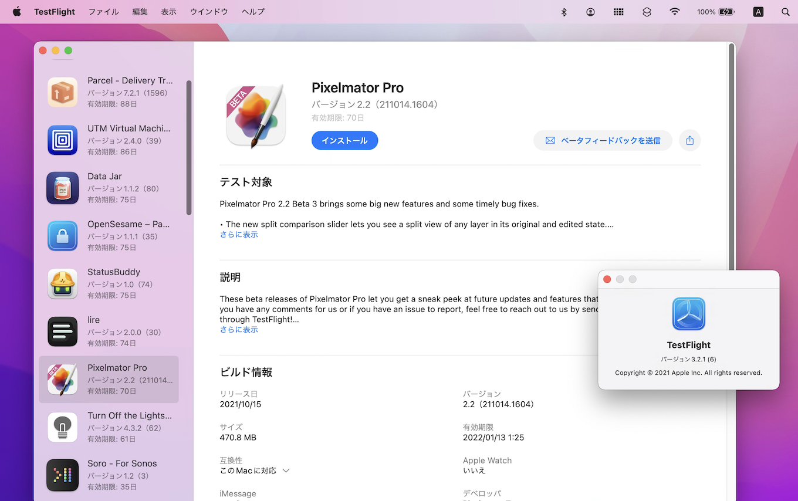Expand the このMacに対応 compatibility dropdown

(255, 470)
